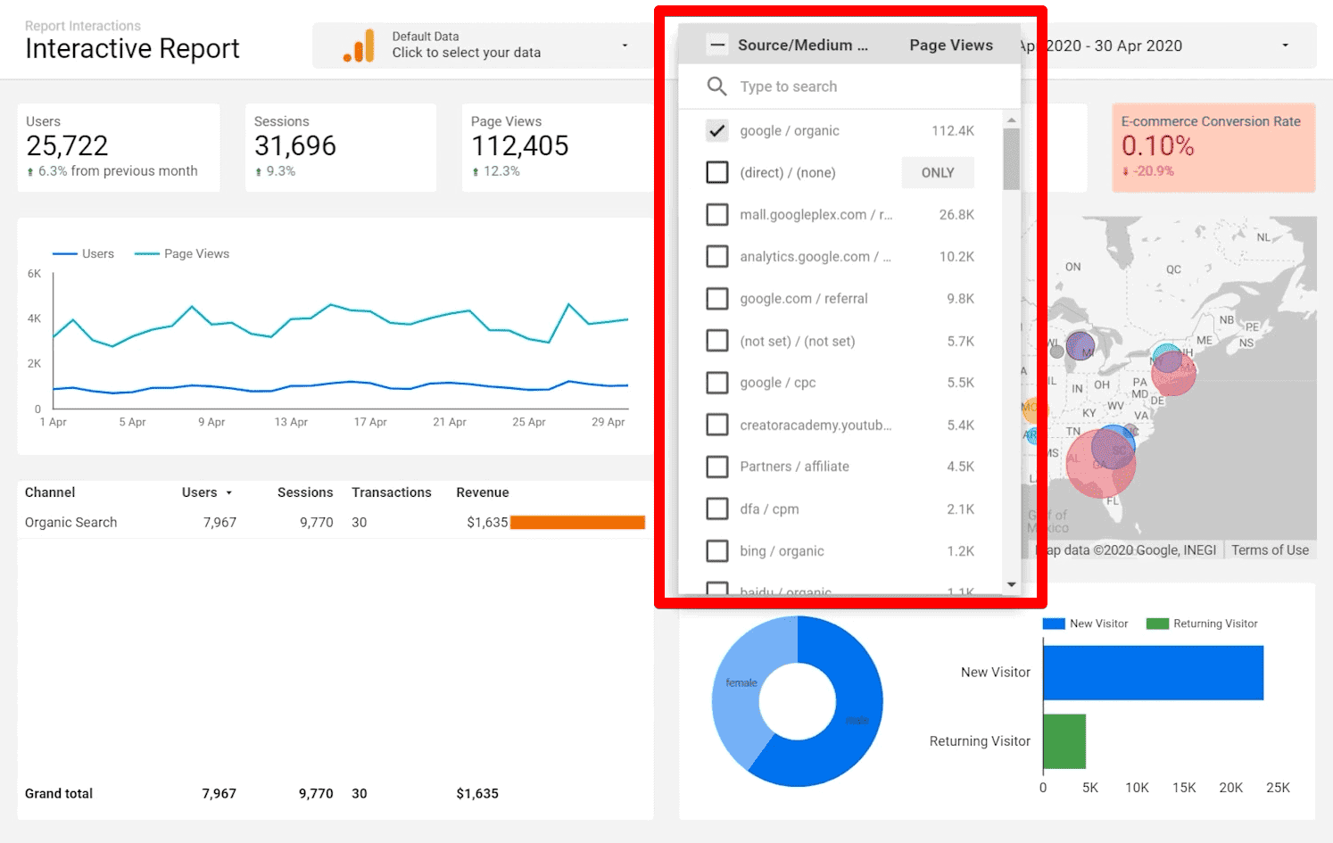Enable the bing / organic filter checkbox

717,550
